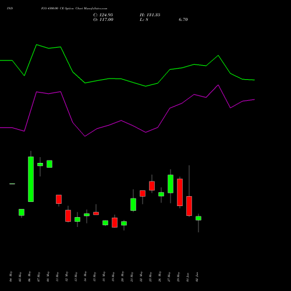Click the chart title containing 4500.00 CE Option
291x291 pixels.
pyautogui.click(x=74, y=8)
